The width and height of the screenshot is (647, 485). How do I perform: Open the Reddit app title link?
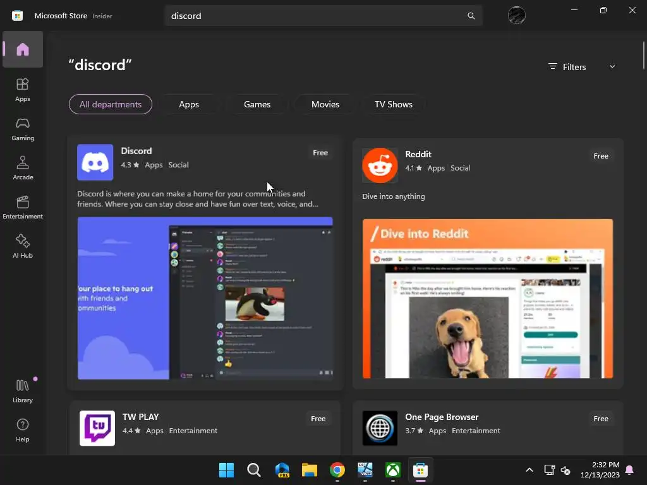pos(418,154)
